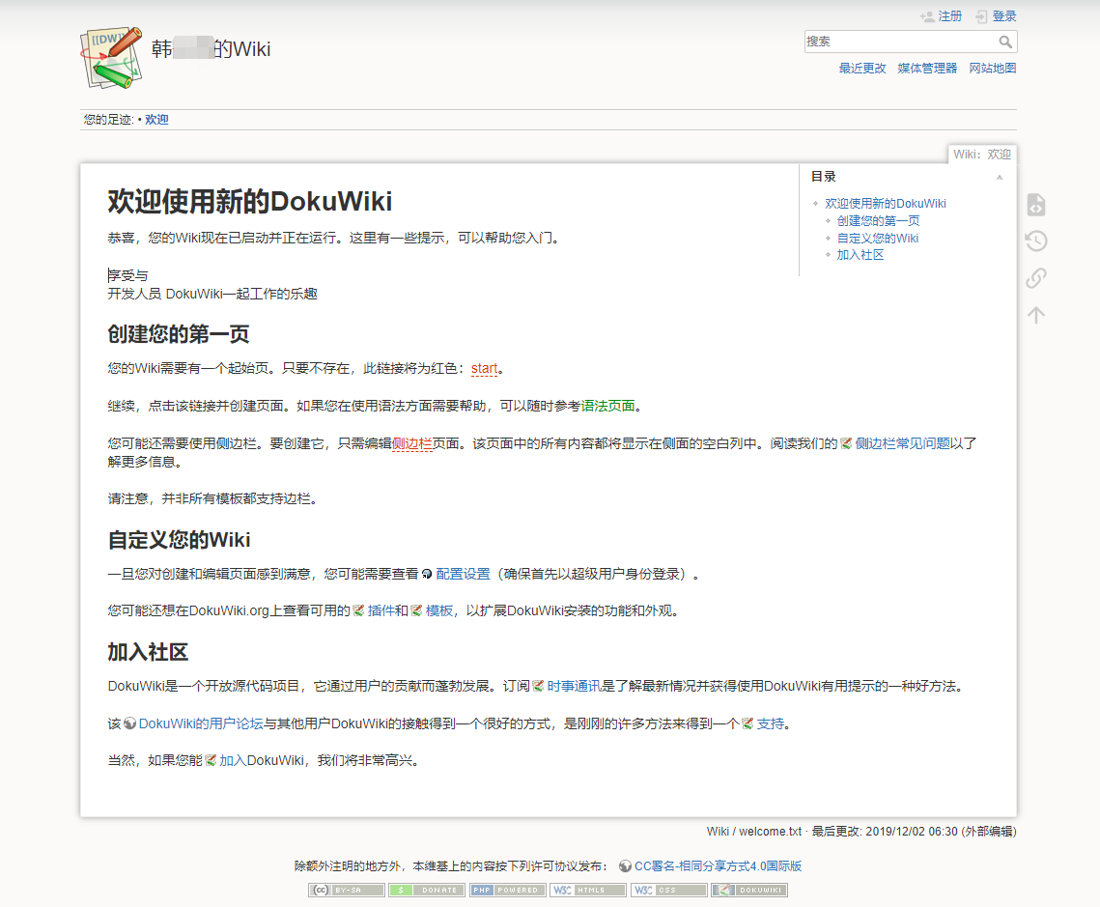Open the 侧边栏常见问题 link
This screenshot has width=1100, height=907.
click(902, 443)
